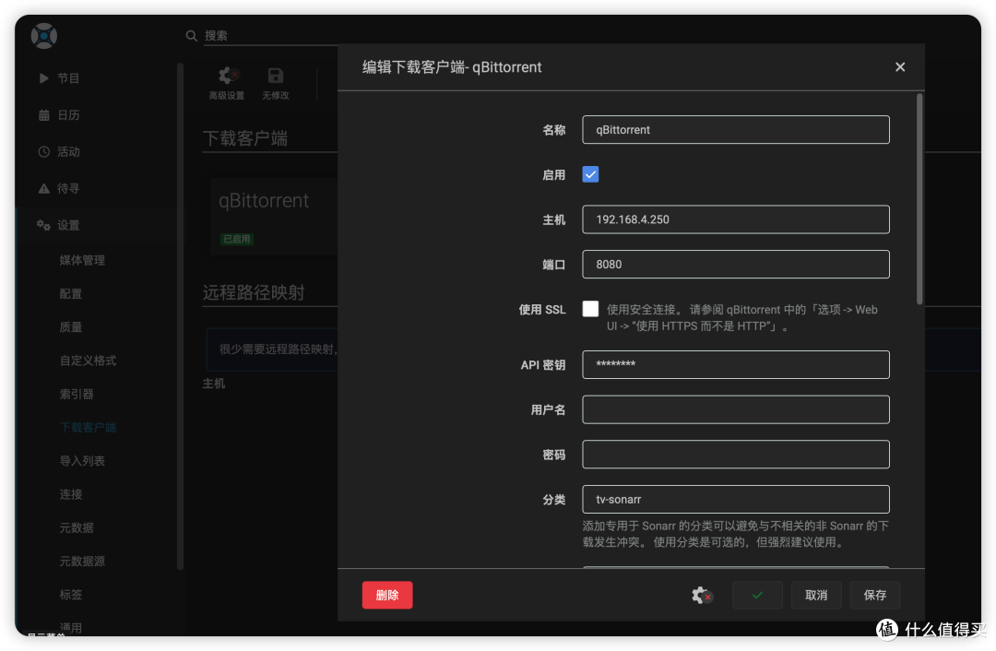Click the 取消 cancel button

click(816, 595)
